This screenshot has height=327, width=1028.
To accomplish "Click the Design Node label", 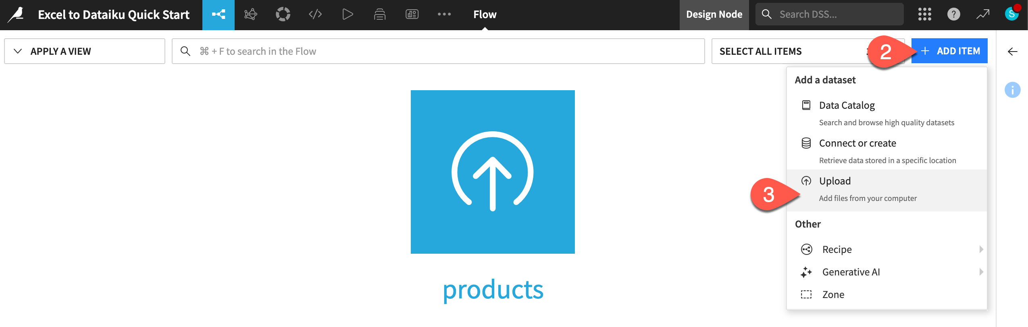I will click(714, 14).
